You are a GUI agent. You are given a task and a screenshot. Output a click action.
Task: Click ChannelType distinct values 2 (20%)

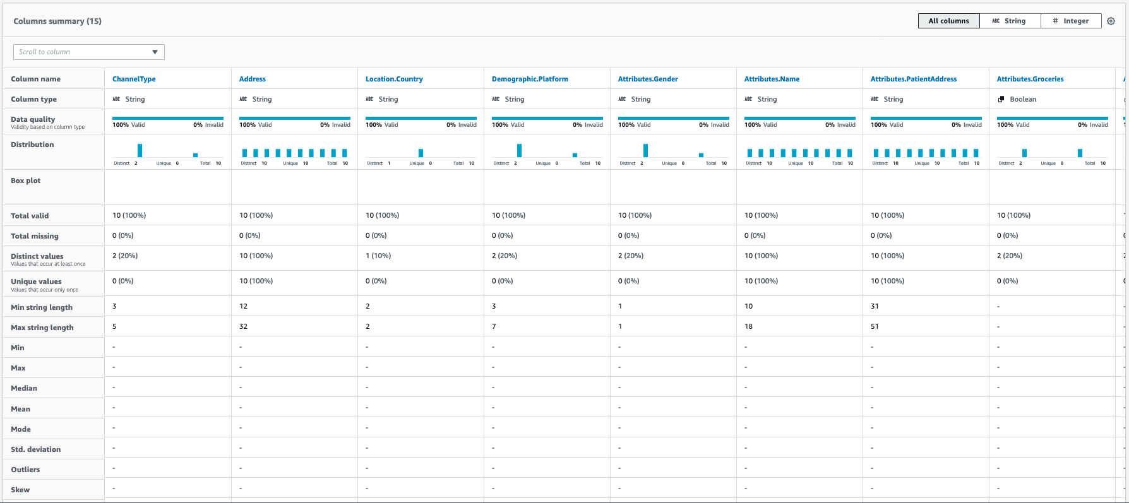click(125, 256)
